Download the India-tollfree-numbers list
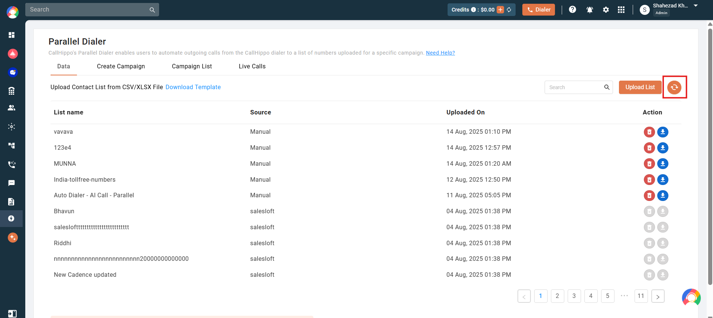The image size is (713, 318). [x=663, y=180]
